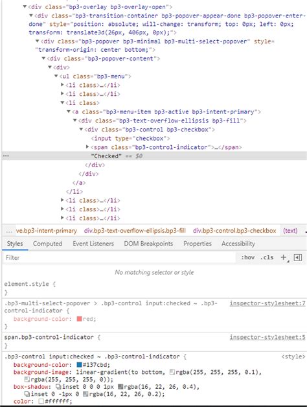Collapse the bp3-multi-select-popover div node
Image resolution: width=307 pixels, height=407 pixels.
(38, 41)
